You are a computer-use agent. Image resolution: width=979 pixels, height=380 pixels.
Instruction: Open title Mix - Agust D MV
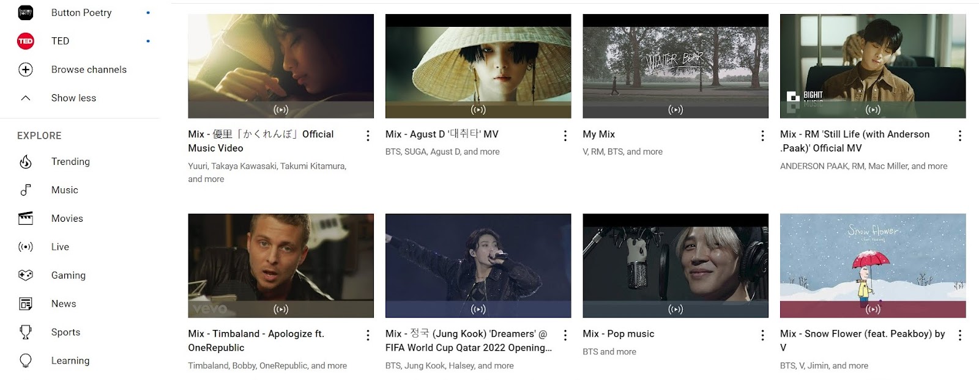click(442, 134)
